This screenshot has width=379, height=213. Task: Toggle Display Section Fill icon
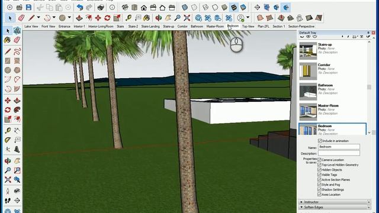tap(285, 7)
